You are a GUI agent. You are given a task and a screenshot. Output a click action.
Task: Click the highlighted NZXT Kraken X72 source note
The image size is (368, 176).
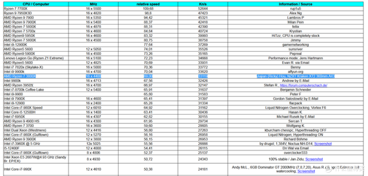point(295,76)
